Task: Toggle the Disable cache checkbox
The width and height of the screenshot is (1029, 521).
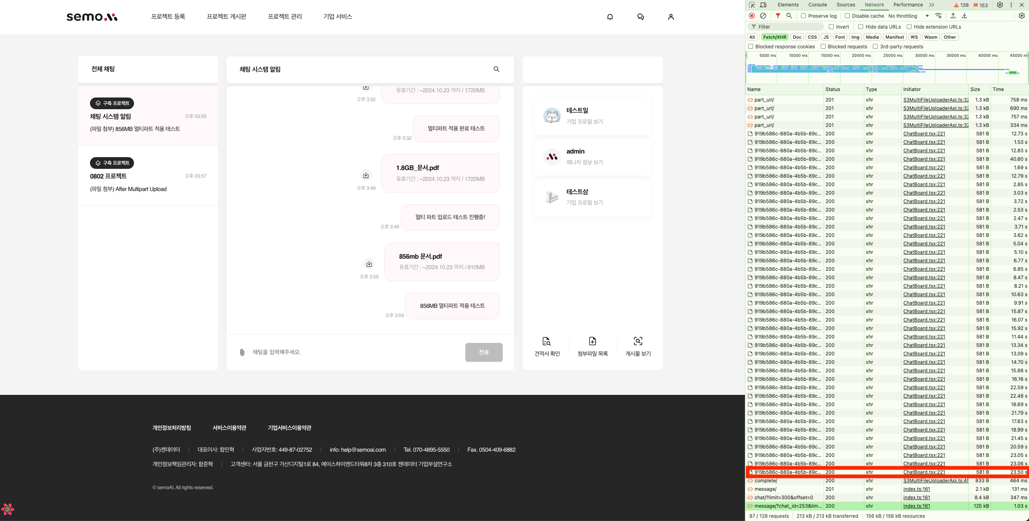Action: (847, 16)
